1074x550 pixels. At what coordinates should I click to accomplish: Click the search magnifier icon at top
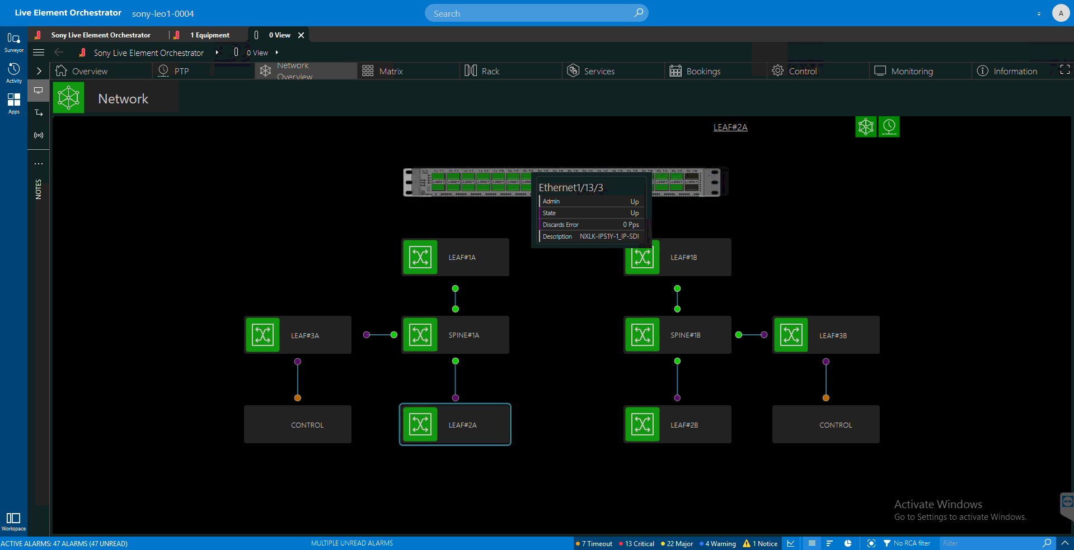[639, 13]
